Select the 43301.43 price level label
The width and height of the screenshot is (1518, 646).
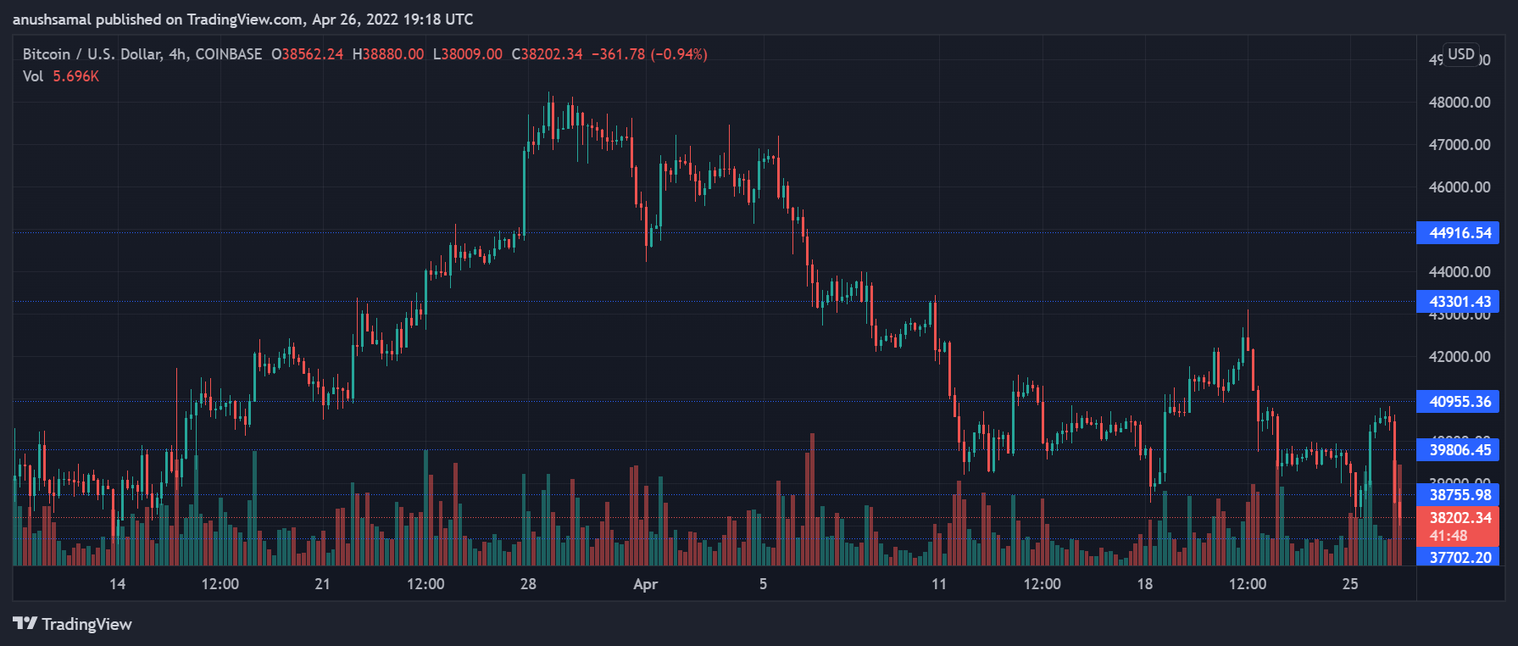1459,302
